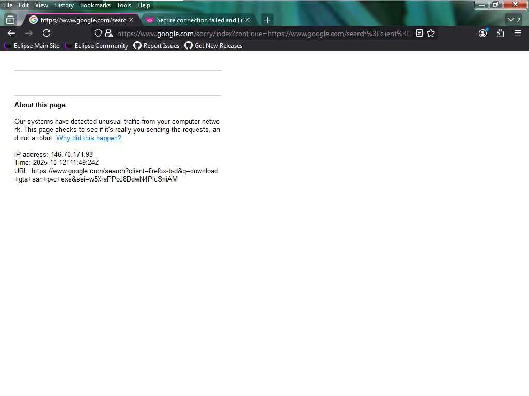Follow the Why did this happen link

(x=89, y=138)
